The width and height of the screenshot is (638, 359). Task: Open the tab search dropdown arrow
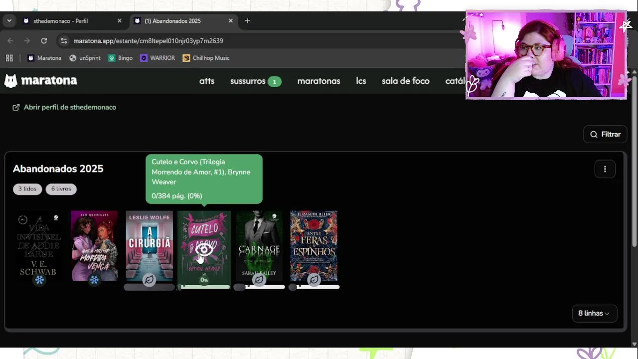point(9,21)
